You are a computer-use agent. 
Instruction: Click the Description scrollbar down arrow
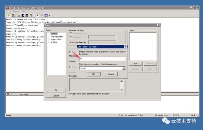pos(121,90)
